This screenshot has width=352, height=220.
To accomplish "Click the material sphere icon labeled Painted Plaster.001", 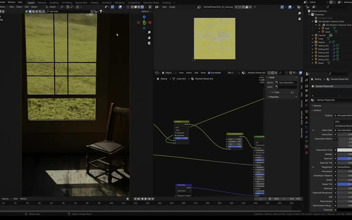I will pyautogui.click(x=313, y=86).
